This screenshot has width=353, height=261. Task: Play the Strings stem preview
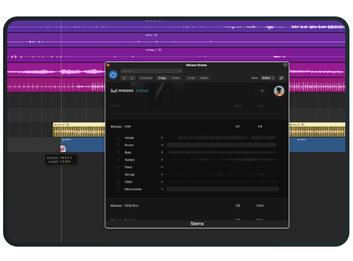click(162, 175)
